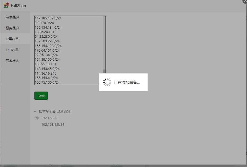
Task: Click the green Save button
Action: (41, 96)
